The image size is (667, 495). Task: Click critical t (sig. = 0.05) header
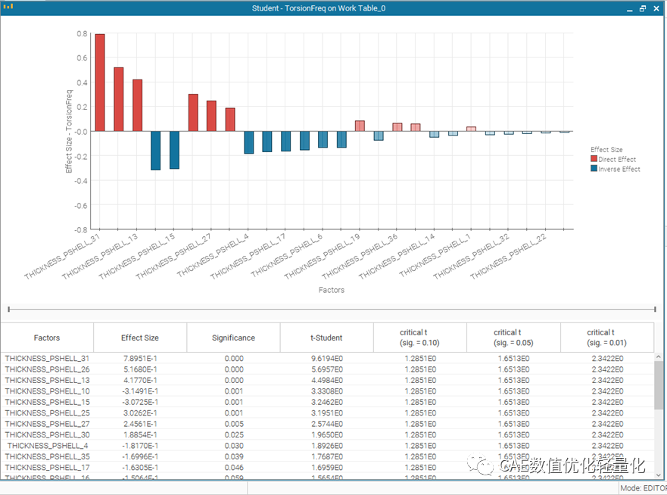click(x=513, y=338)
